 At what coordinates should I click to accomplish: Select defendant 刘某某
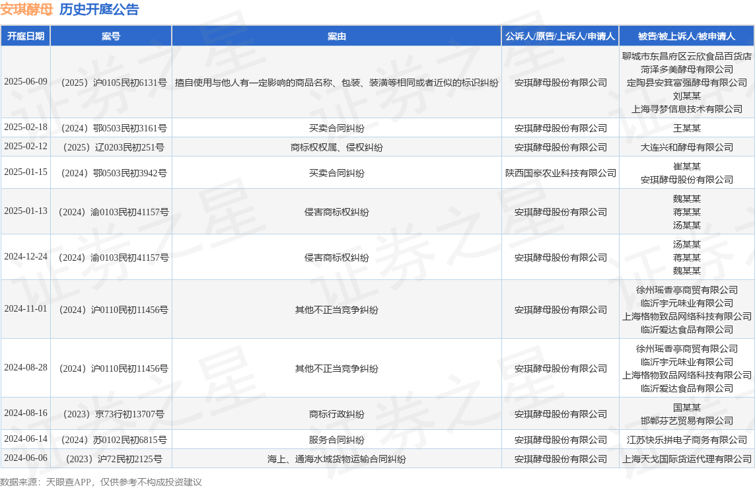pos(686,96)
